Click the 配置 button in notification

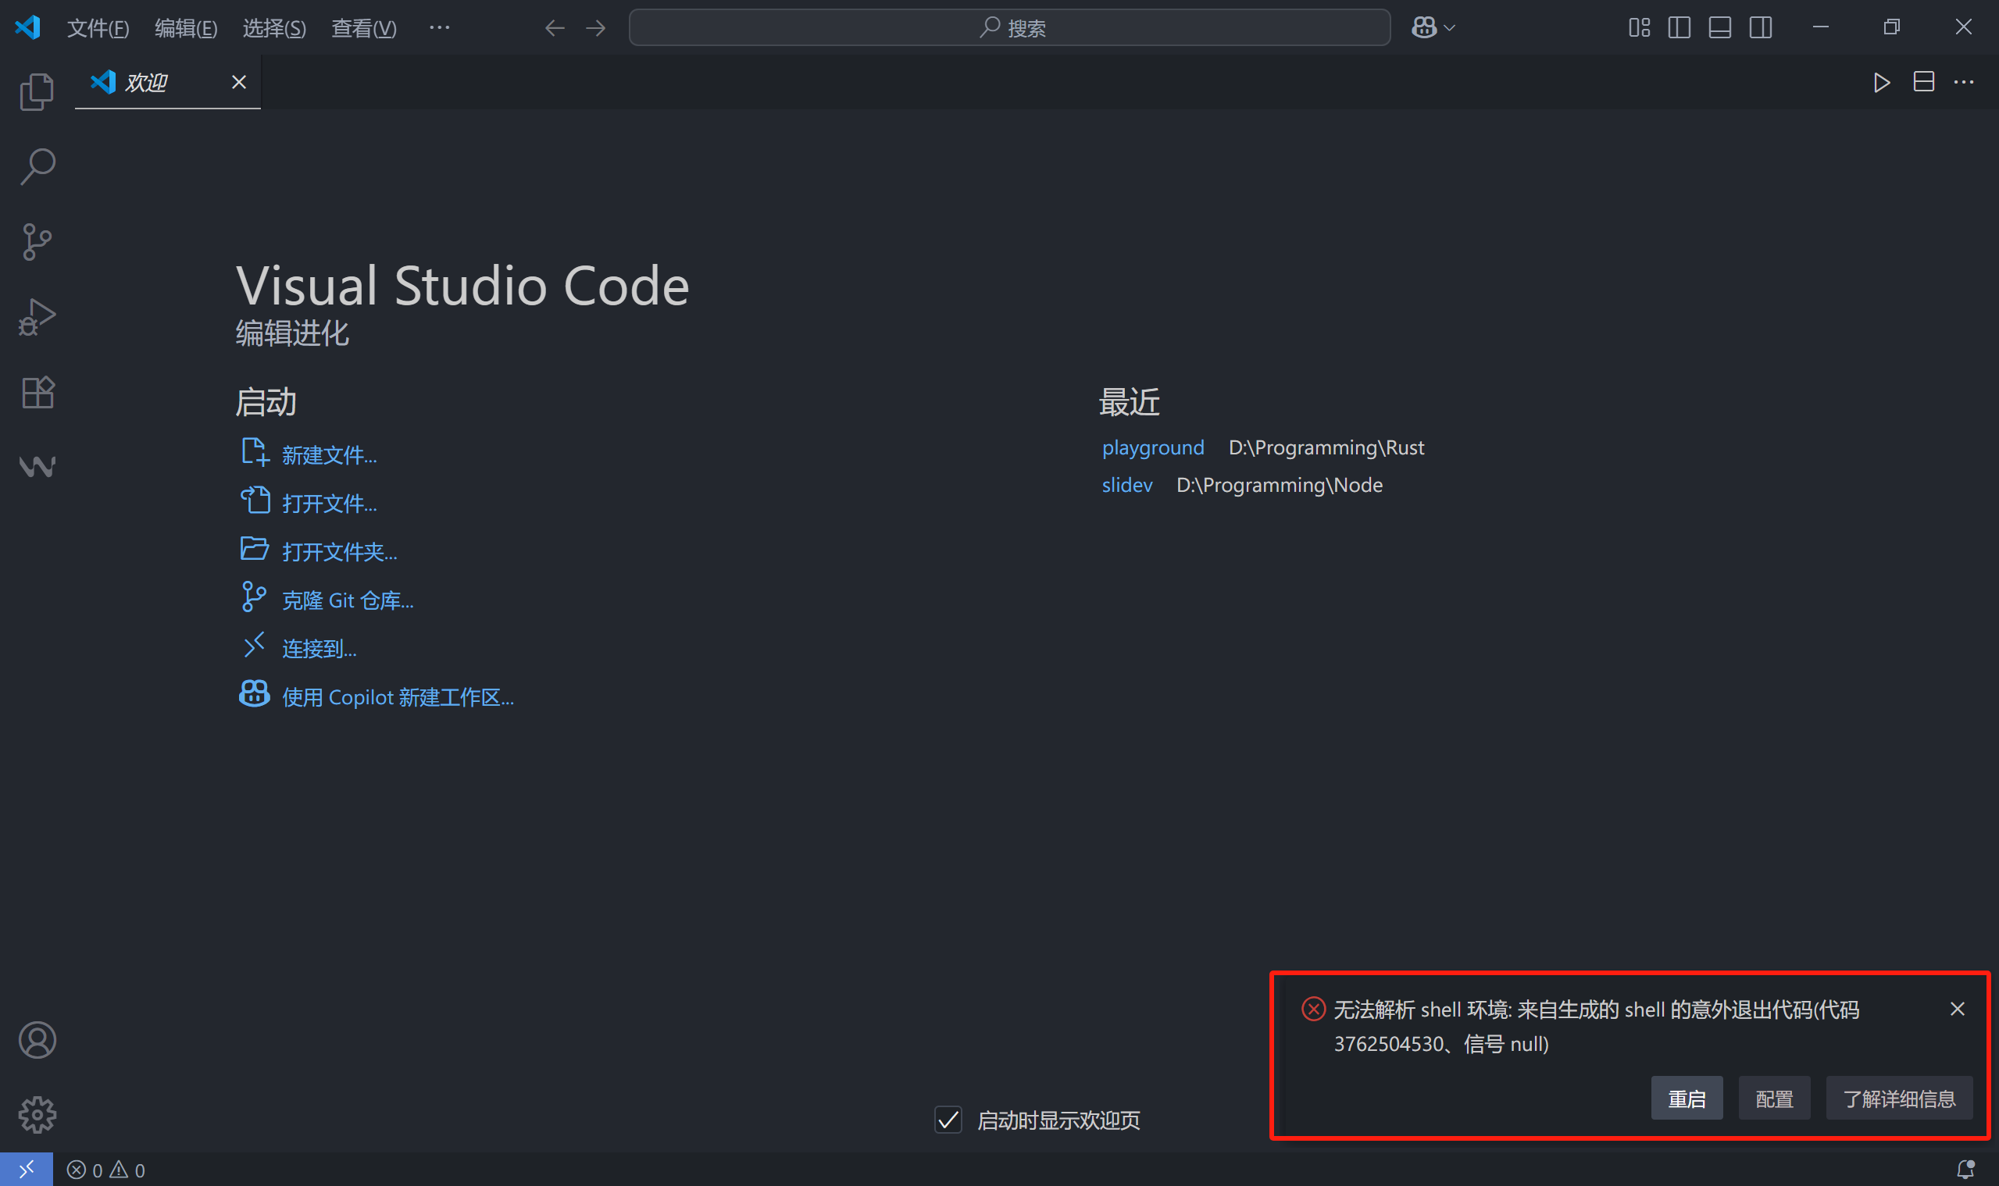pyautogui.click(x=1774, y=1098)
